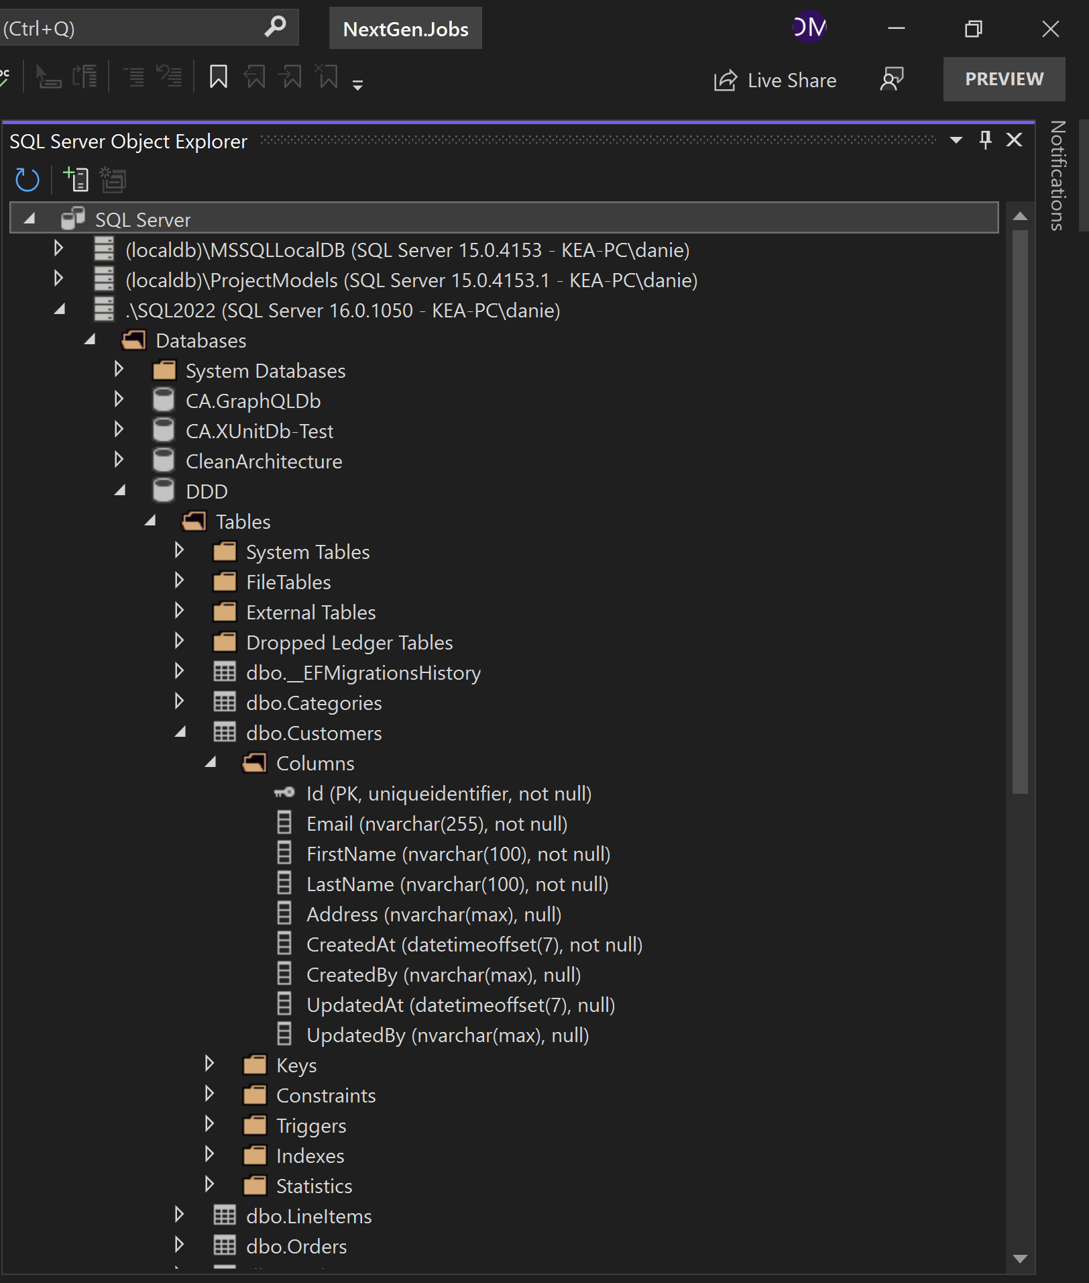
Task: Switch to the NextGen.Jobs tab
Action: (x=405, y=28)
